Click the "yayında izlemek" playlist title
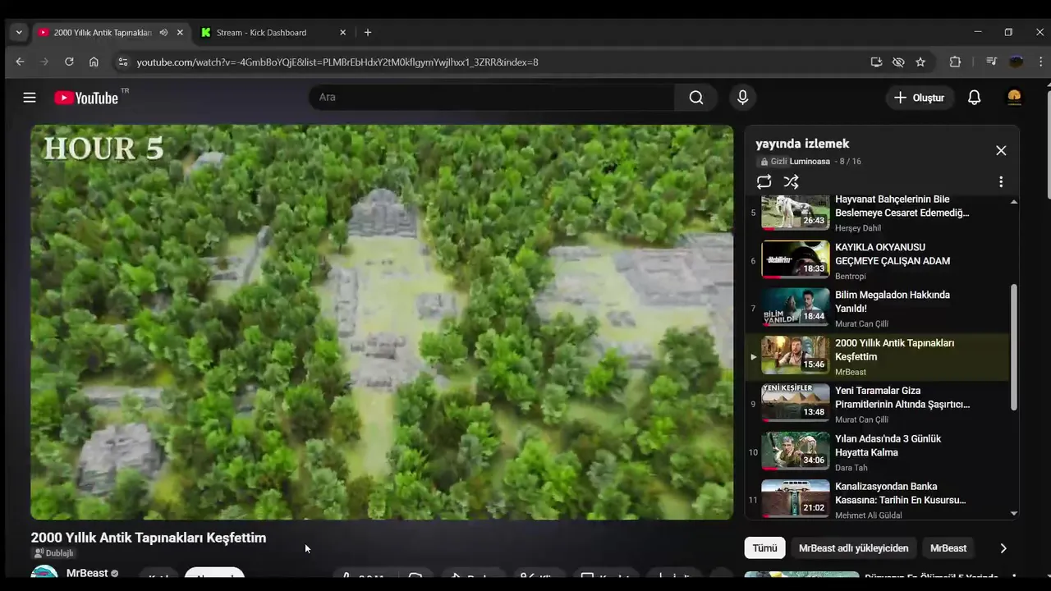 coord(802,144)
